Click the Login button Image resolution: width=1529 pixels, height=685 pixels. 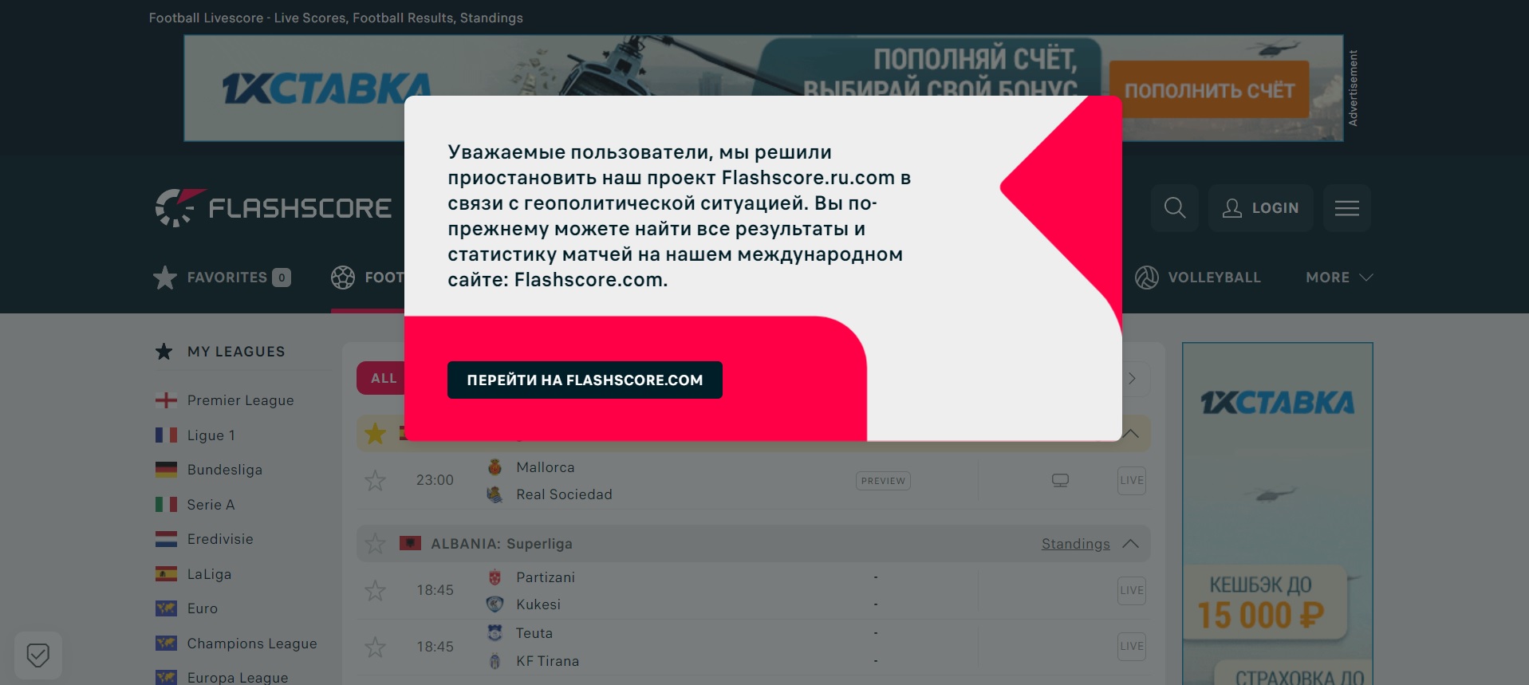tap(1260, 208)
